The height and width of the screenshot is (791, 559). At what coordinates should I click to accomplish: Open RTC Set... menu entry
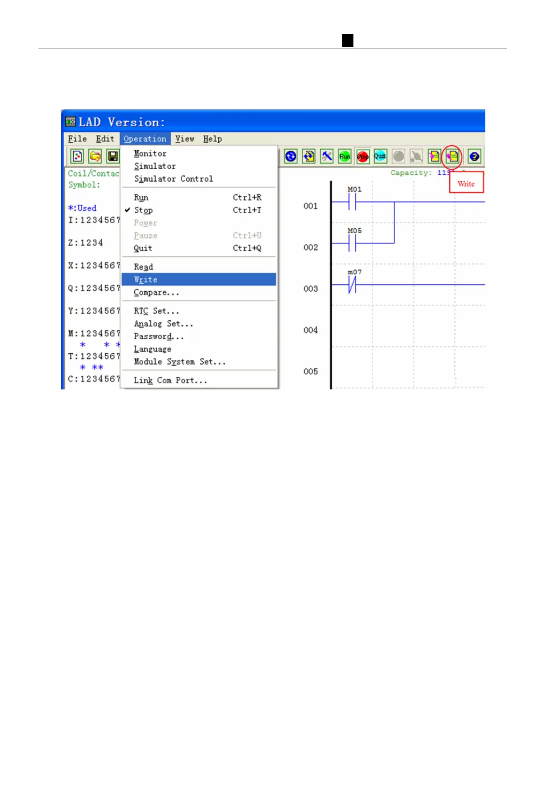(x=199, y=311)
